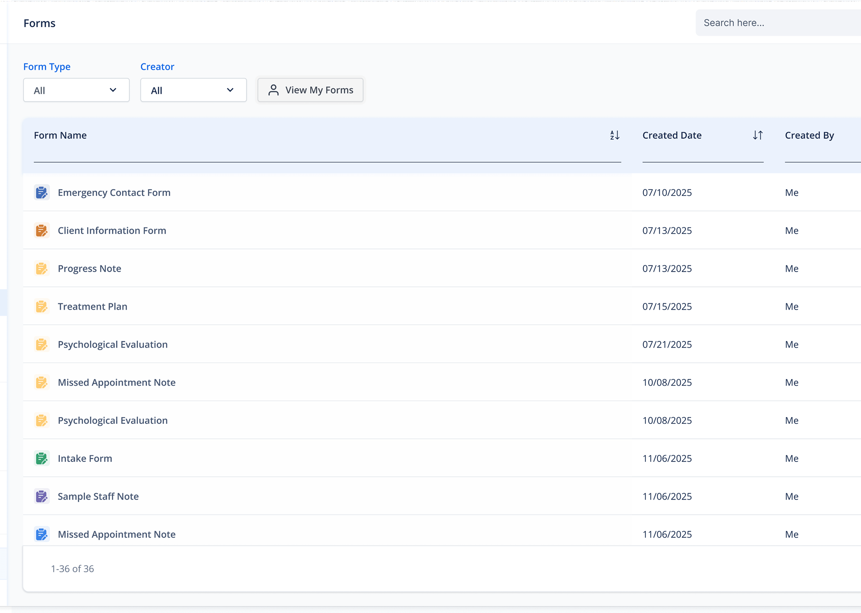Open the Client Information Form
Viewport: 861px width, 613px height.
coord(112,231)
